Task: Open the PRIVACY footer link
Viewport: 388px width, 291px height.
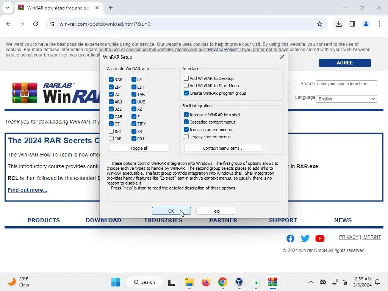Action: coord(349,237)
